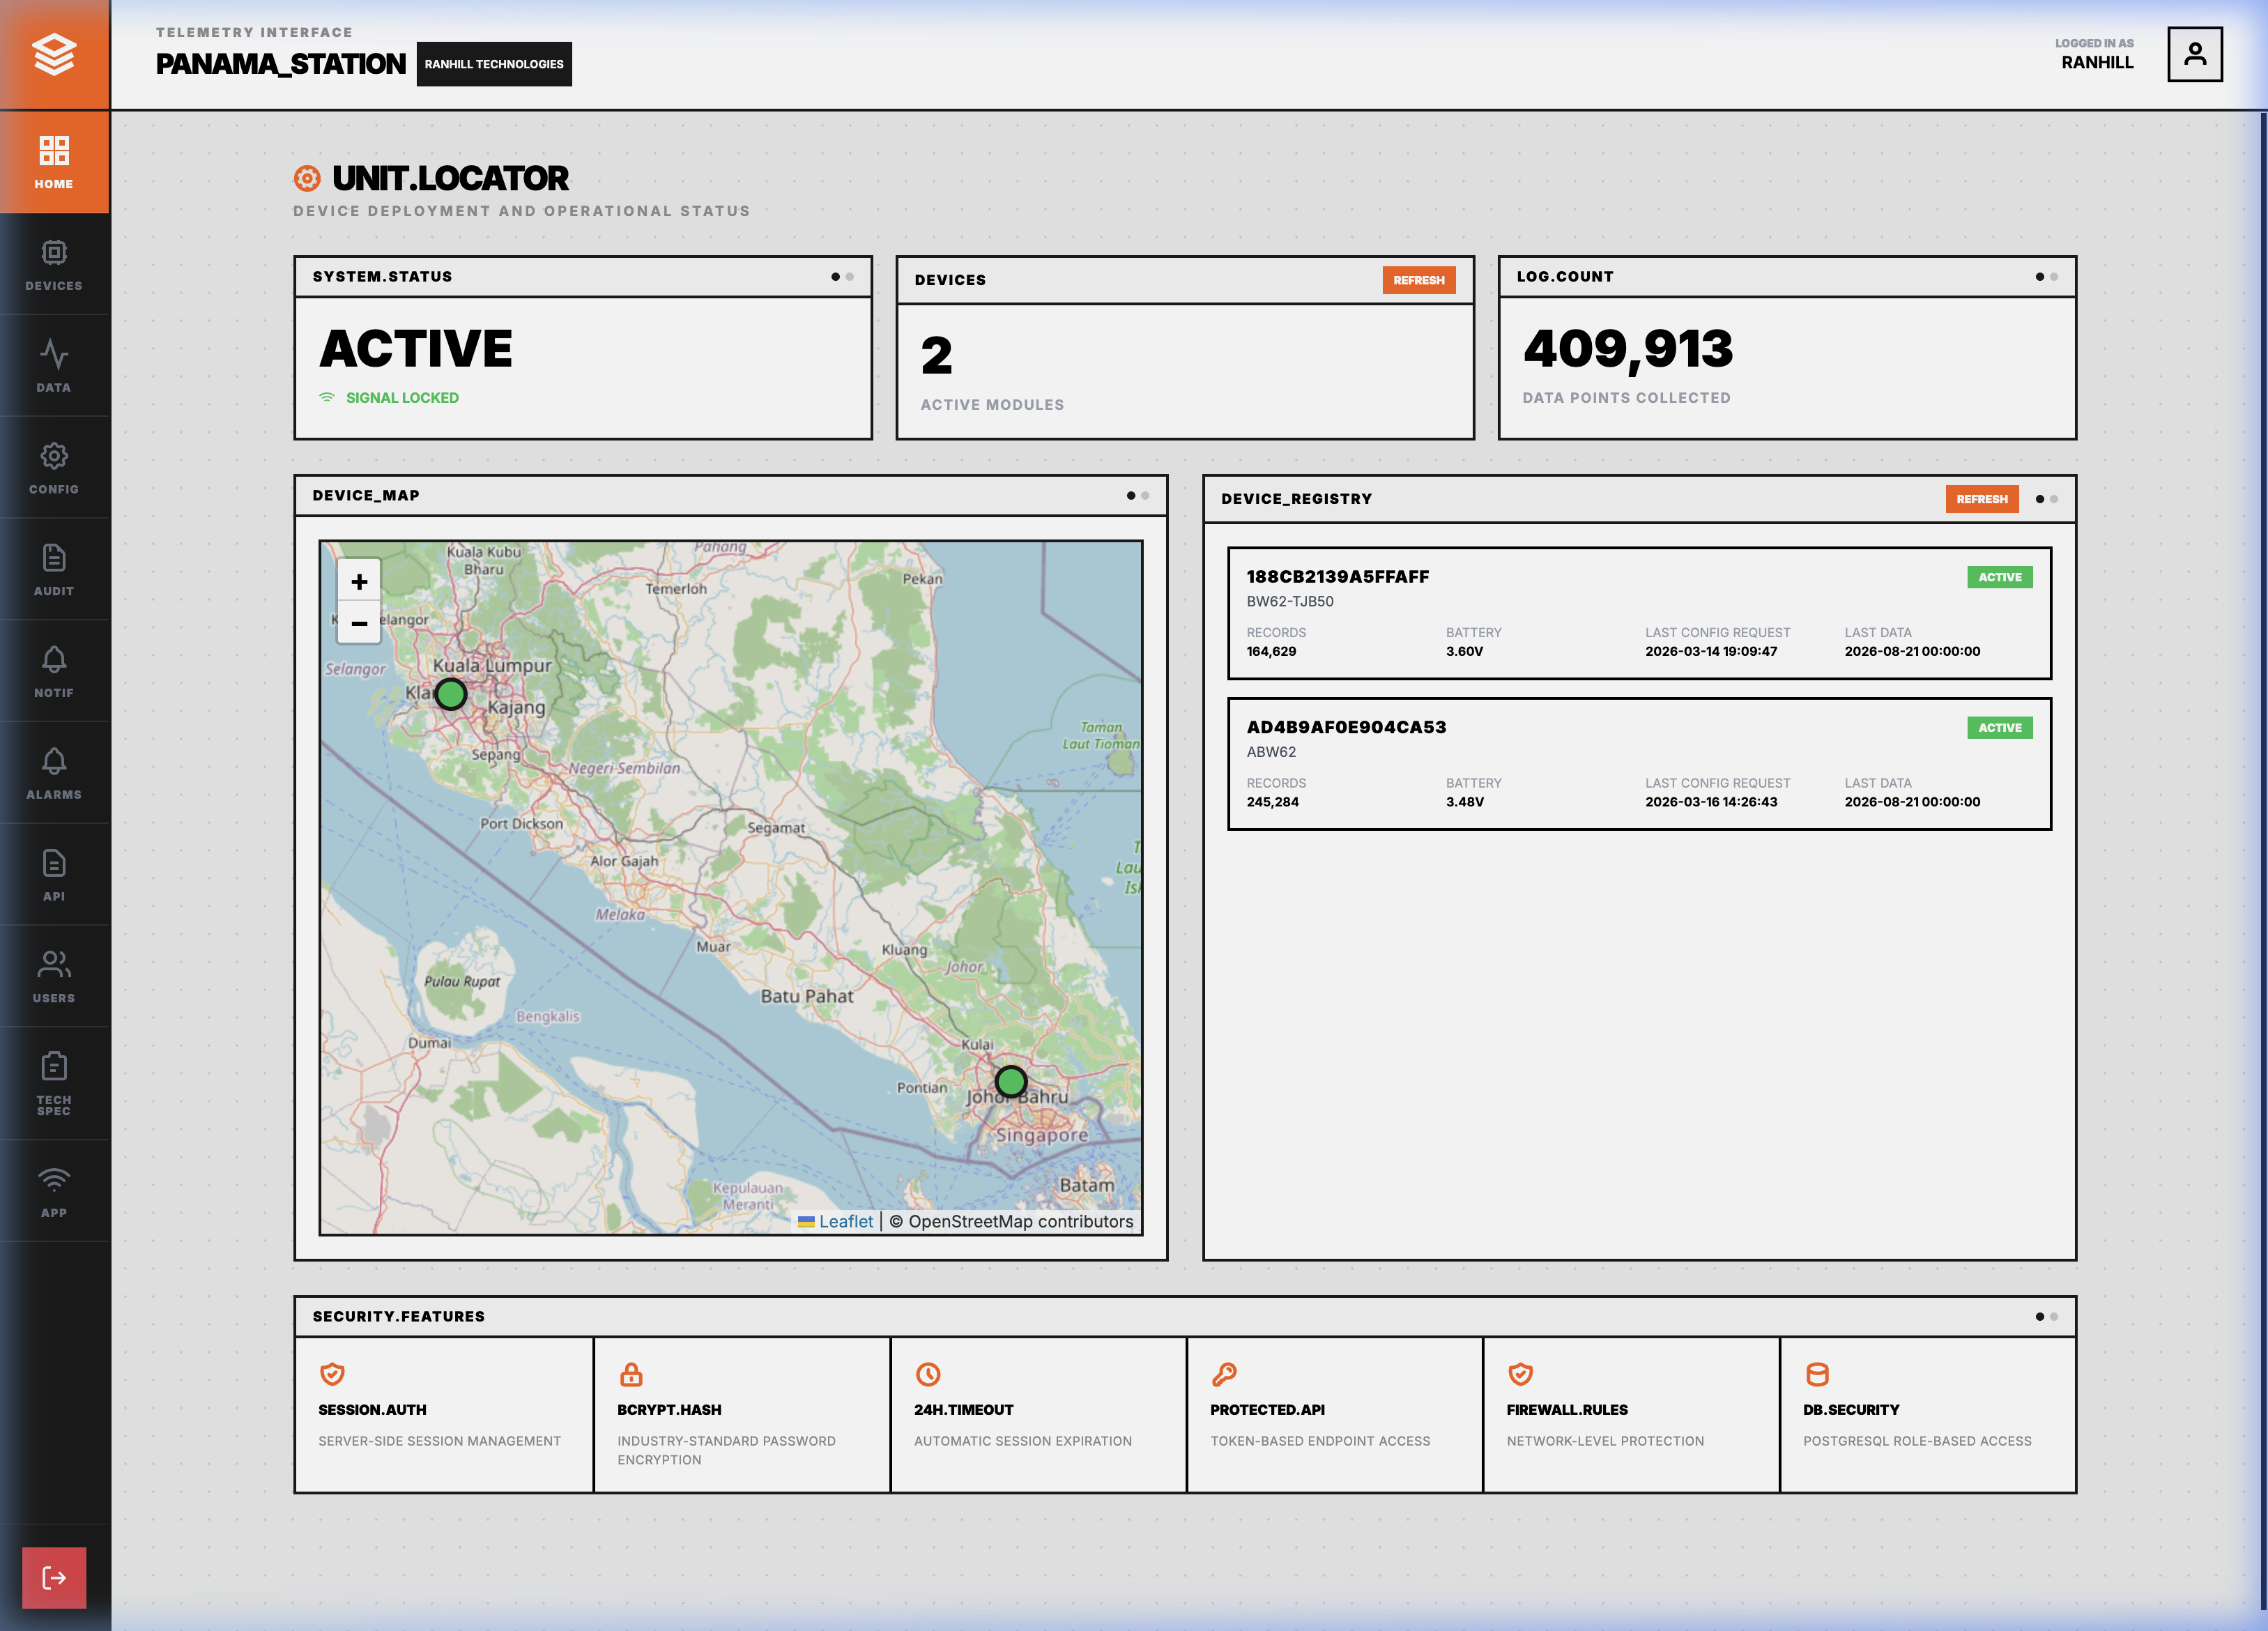Open the Users management page
This screenshot has width=2268, height=1631.
[x=54, y=977]
